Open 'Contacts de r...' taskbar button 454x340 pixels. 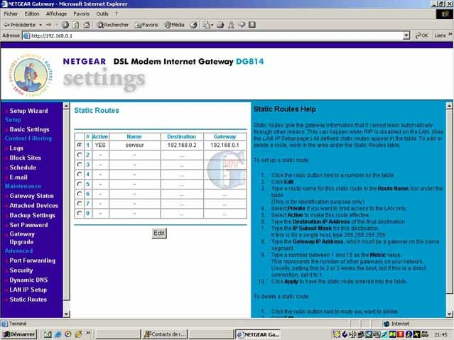[164, 334]
